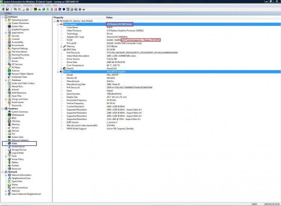This screenshot has width=281, height=206.
Task: Select Installed Programs in the tree
Action: tap(20, 29)
